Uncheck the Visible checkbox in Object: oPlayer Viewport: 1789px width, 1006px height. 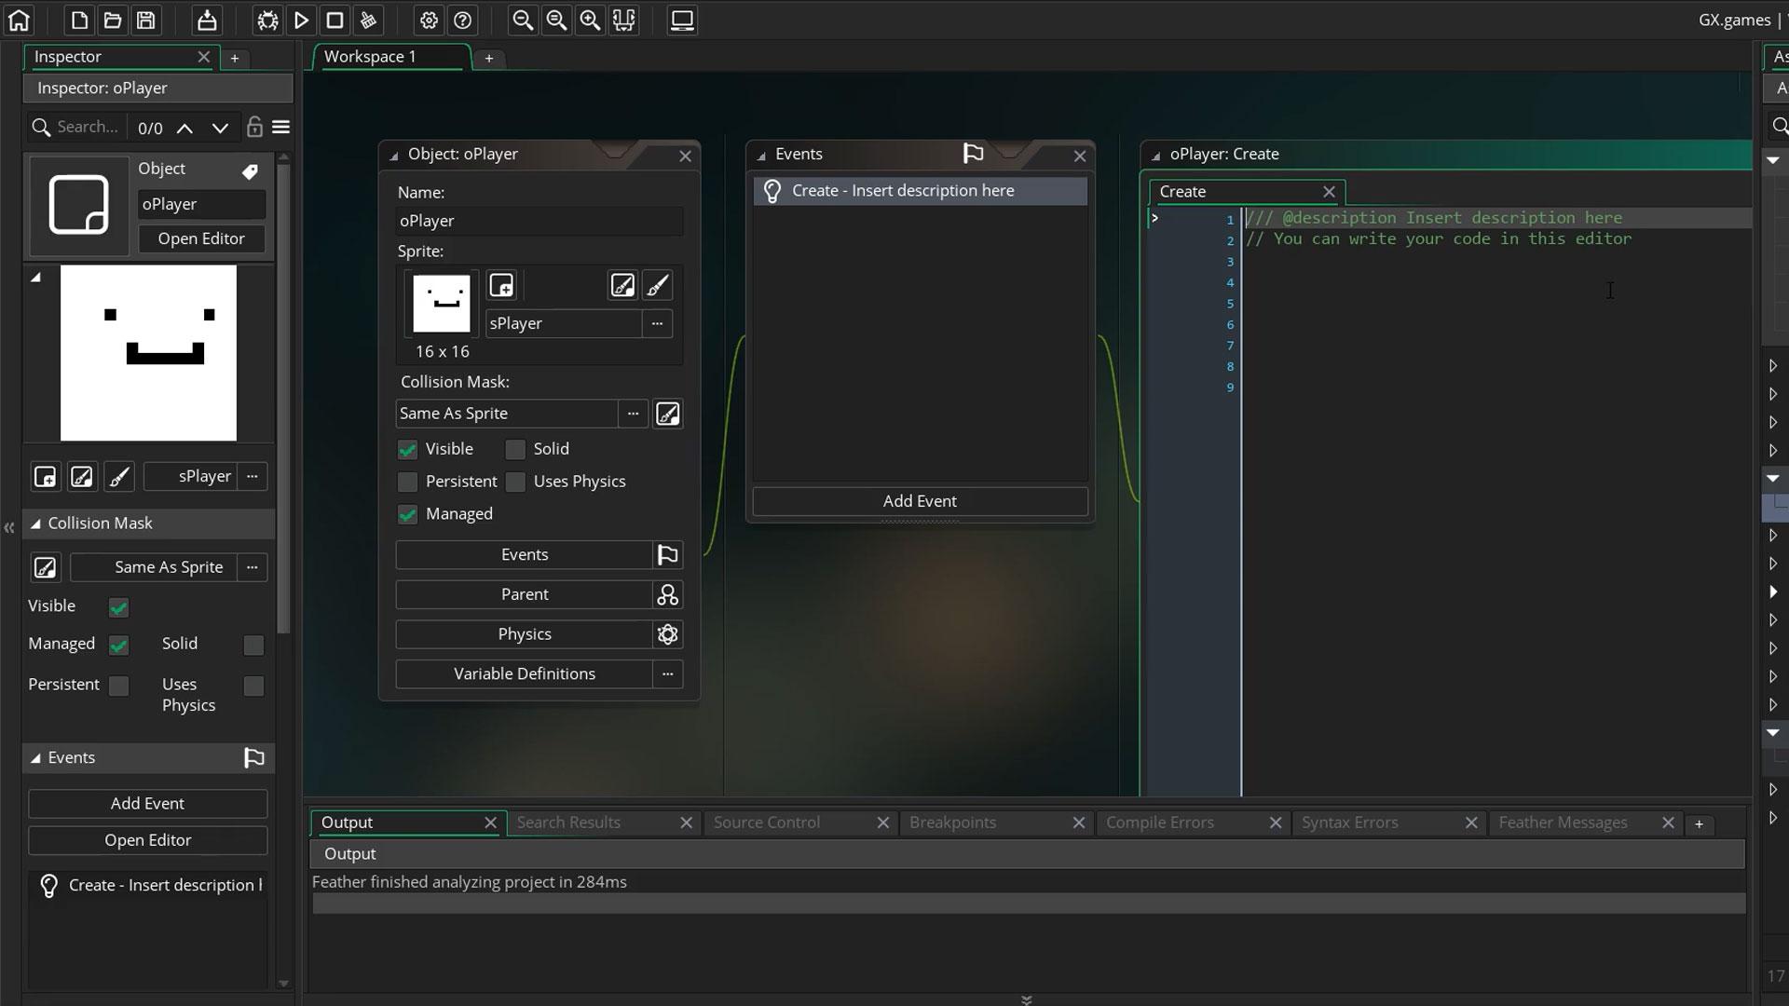pyautogui.click(x=407, y=449)
